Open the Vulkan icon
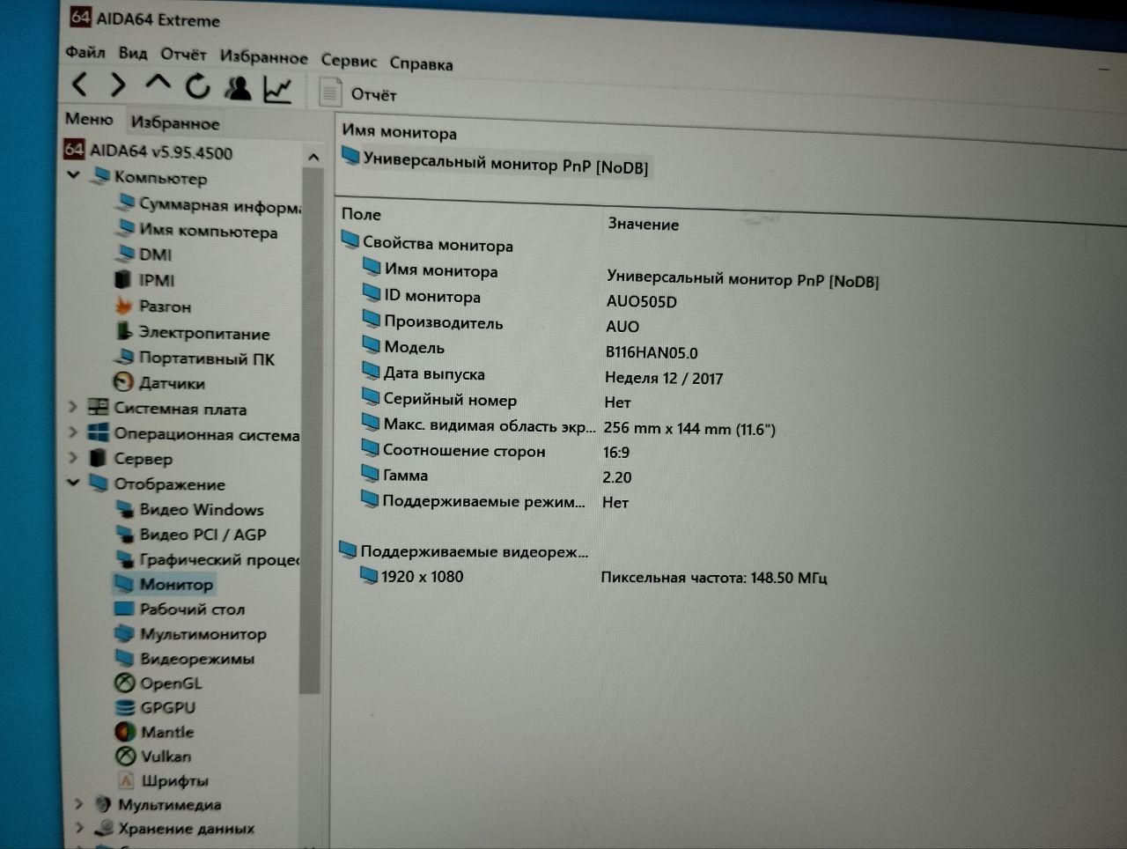 point(127,756)
